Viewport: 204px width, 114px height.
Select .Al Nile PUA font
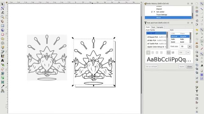pyautogui.click(x=156, y=40)
